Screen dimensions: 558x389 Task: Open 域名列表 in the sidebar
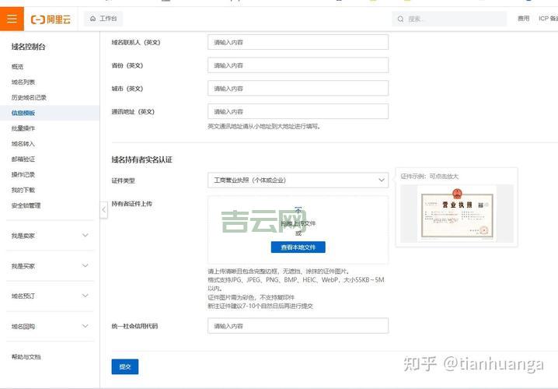(23, 82)
